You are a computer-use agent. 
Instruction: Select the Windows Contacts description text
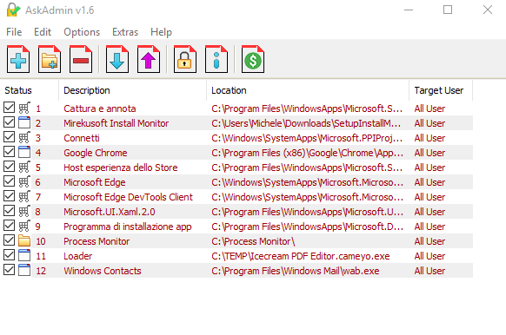tap(103, 271)
